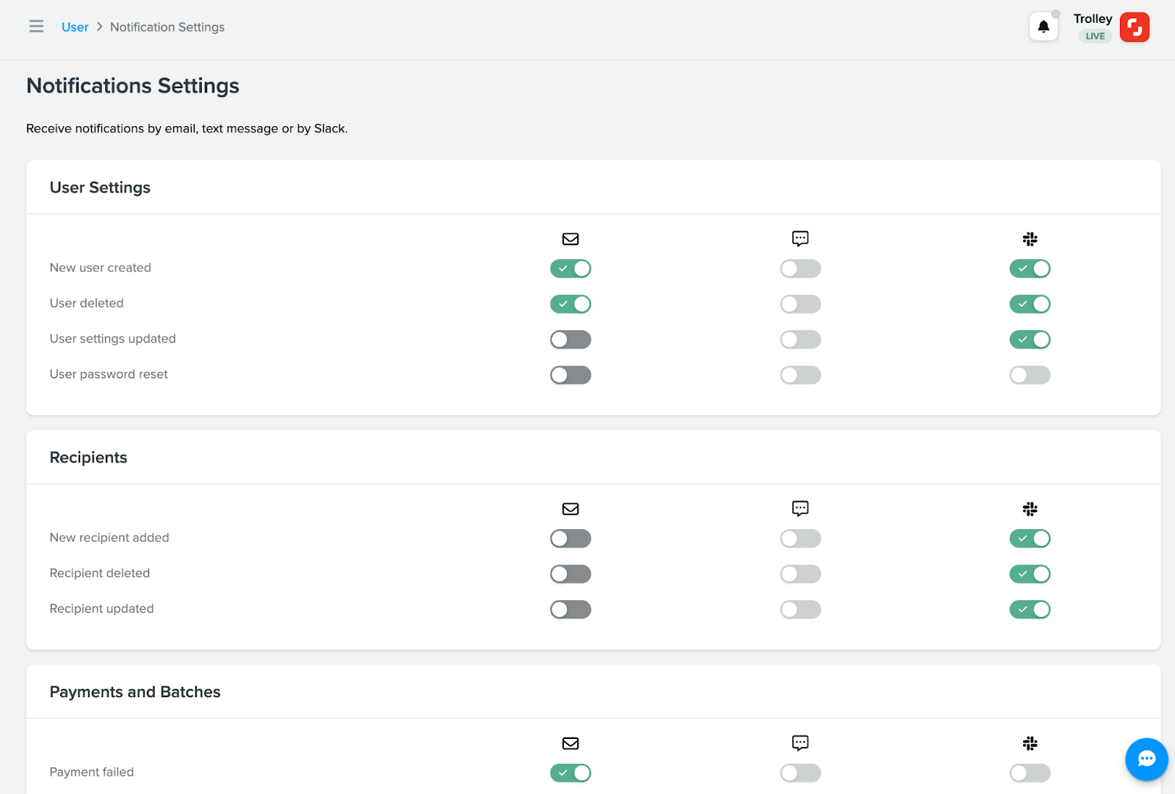Click the Slack icon in User Settings
This screenshot has height=794, width=1175.
[x=1030, y=239]
